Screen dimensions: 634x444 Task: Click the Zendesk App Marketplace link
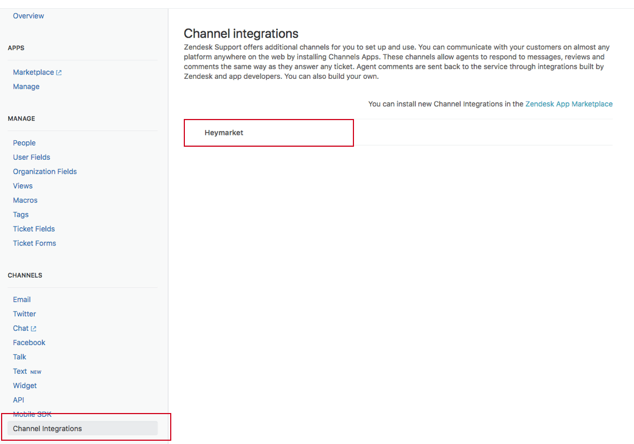[569, 104]
